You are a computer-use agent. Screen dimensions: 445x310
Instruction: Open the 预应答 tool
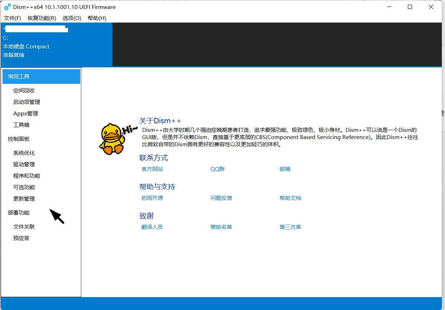coord(21,238)
